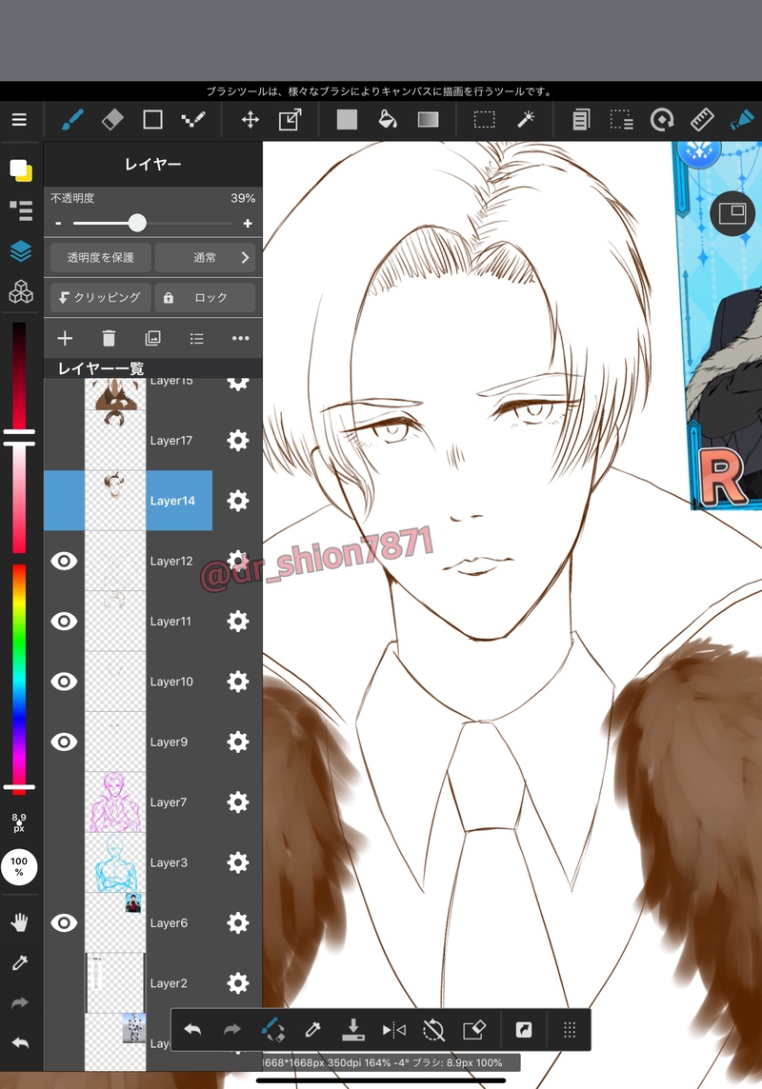Image resolution: width=762 pixels, height=1089 pixels.
Task: Open Layer10 settings gear
Action: 237,682
